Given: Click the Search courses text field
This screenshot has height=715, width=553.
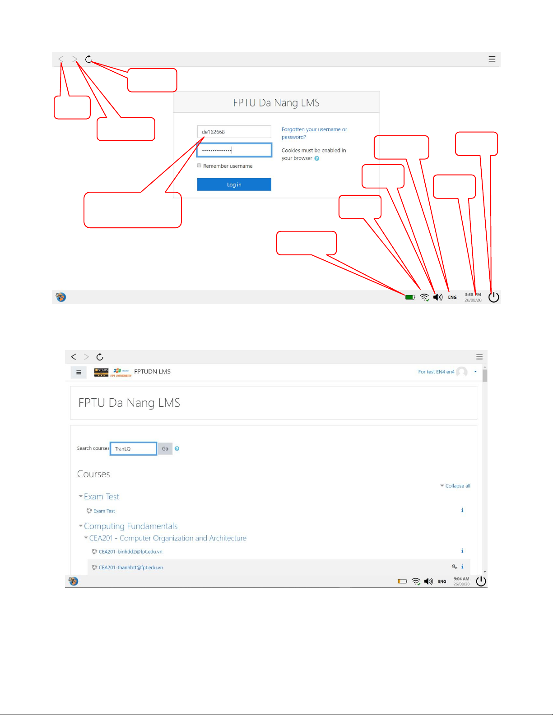Looking at the screenshot, I should click(134, 448).
